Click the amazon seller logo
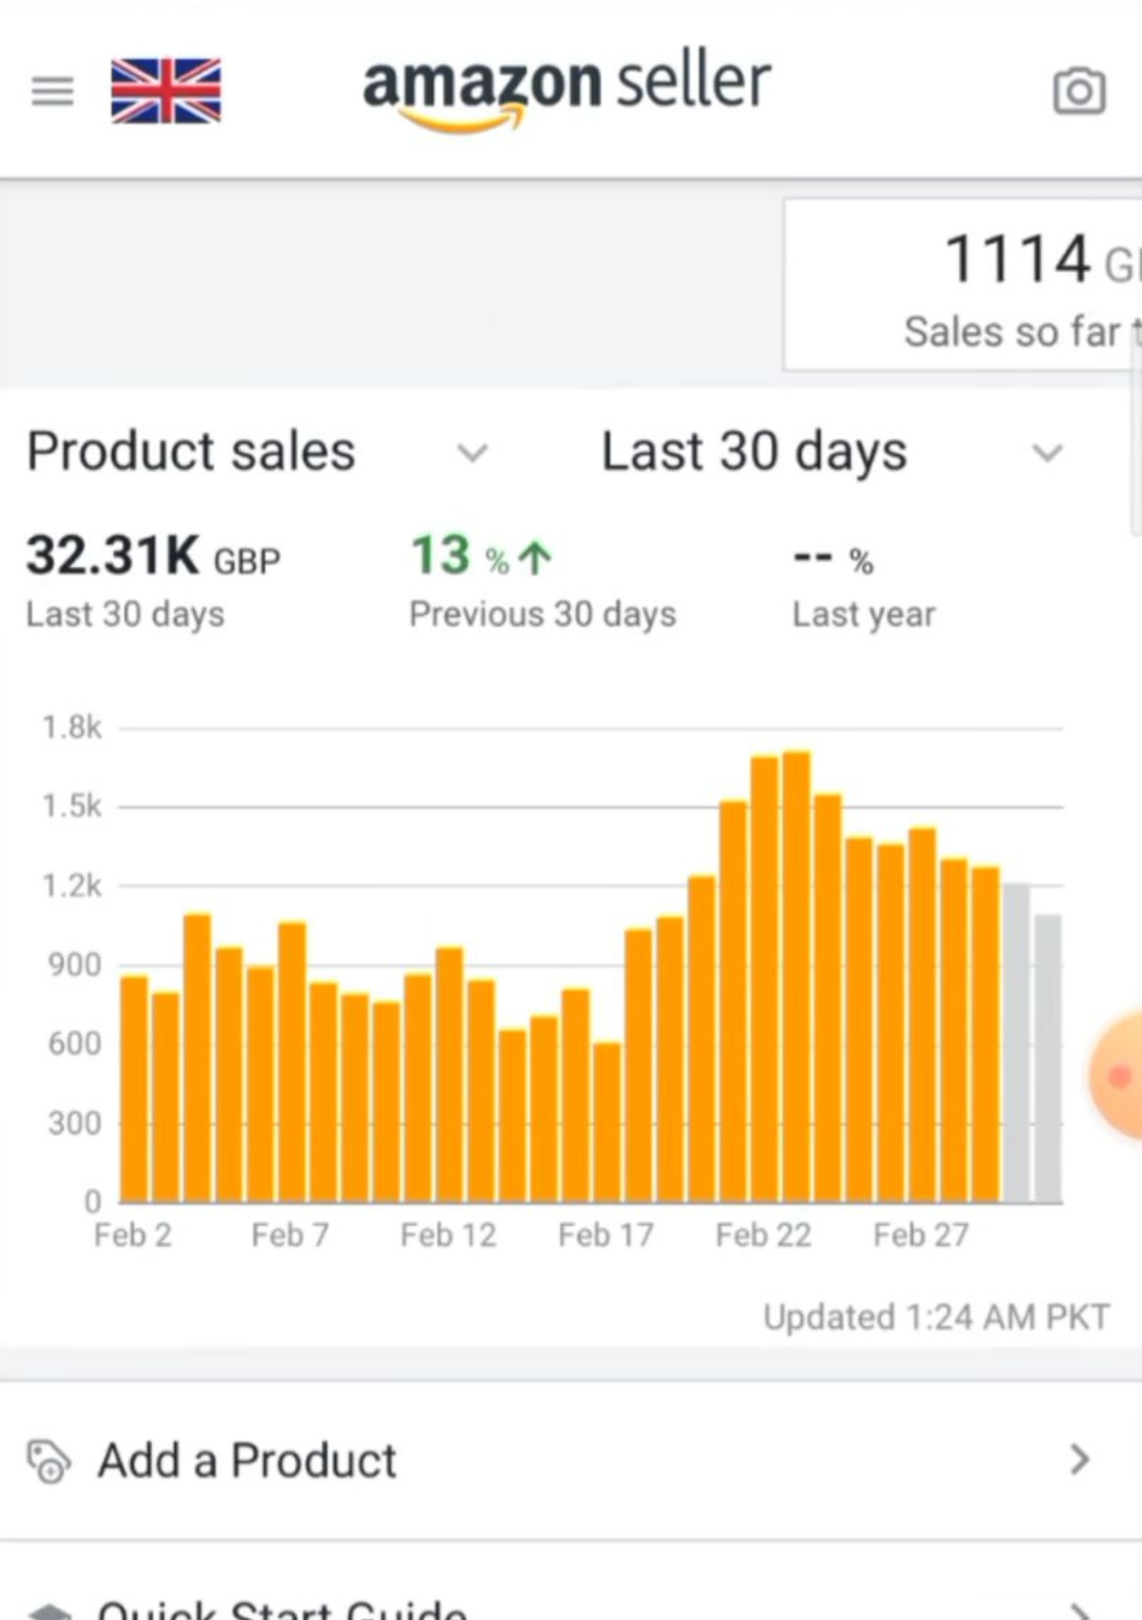The width and height of the screenshot is (1142, 1620). click(x=567, y=87)
